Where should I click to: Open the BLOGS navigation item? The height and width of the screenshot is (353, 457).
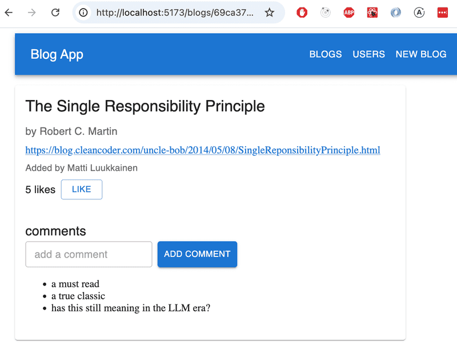tap(325, 54)
